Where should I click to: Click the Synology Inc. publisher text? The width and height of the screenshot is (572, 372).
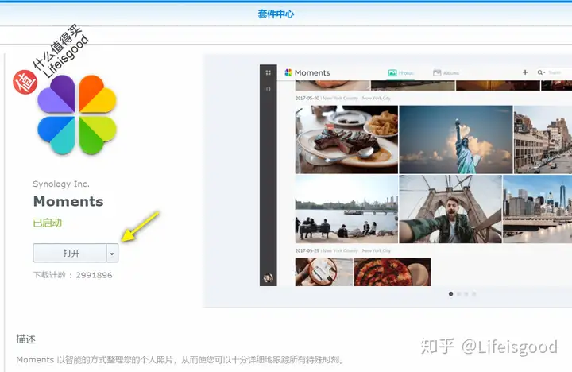click(61, 184)
